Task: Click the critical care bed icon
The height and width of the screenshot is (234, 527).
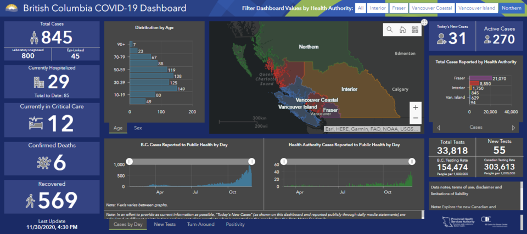Action: (x=35, y=123)
